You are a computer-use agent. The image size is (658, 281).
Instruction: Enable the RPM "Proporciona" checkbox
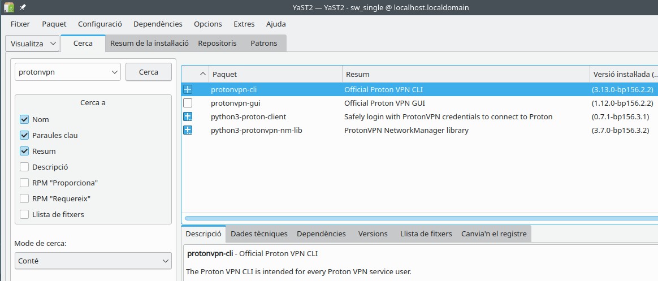point(24,183)
